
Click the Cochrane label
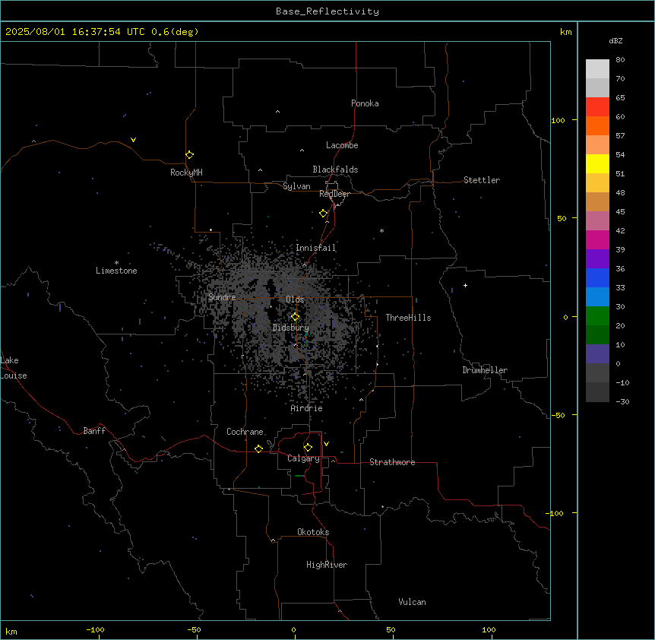coord(245,432)
